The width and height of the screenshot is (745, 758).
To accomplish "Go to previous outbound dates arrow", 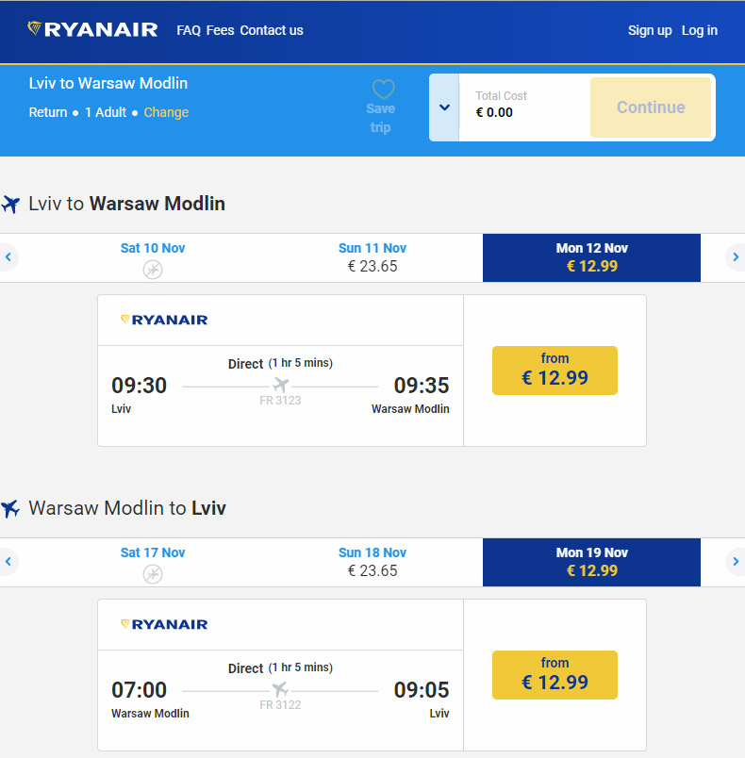I will [x=8, y=256].
